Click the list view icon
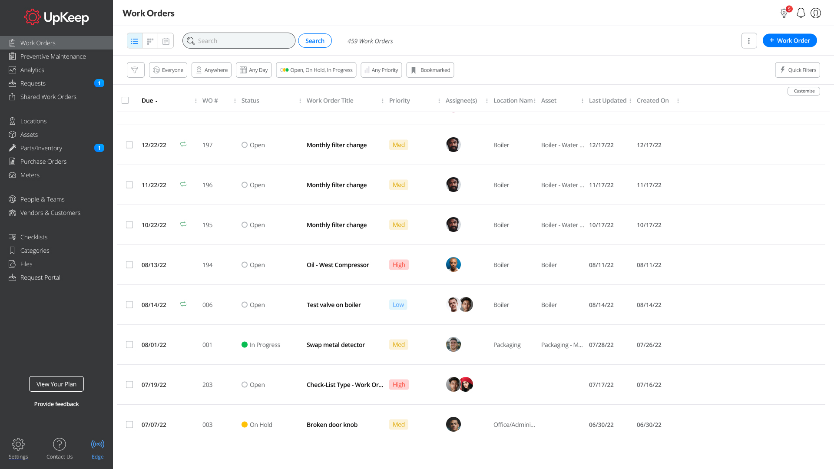Viewport: 834px width, 469px height. tap(135, 41)
